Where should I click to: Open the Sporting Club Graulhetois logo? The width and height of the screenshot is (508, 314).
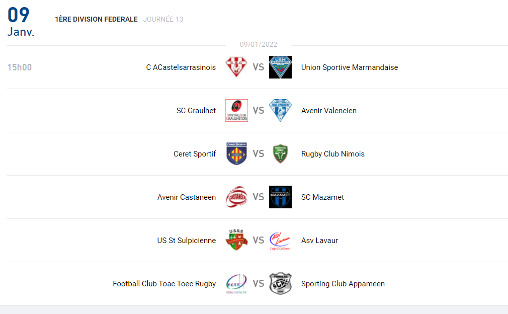(x=236, y=111)
